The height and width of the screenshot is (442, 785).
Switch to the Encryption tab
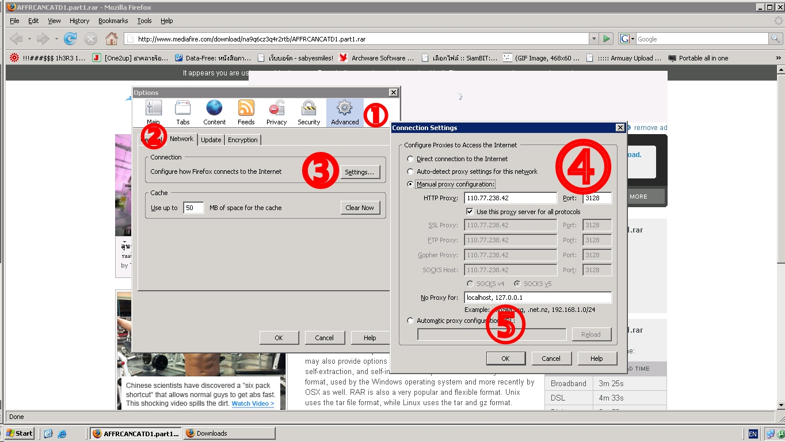coord(243,140)
